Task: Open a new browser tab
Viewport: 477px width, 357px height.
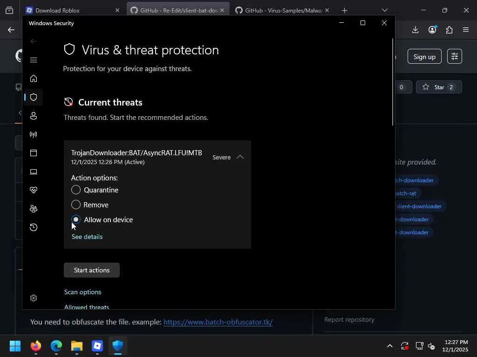Action: point(344,11)
